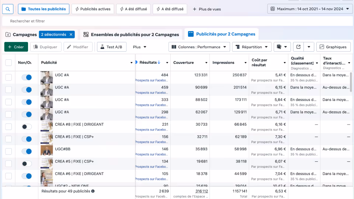Click the search magnifier icon
The image size is (354, 199).
pyautogui.click(x=8, y=9)
